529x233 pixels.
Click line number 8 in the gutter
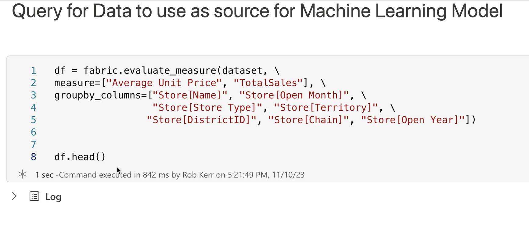pyautogui.click(x=34, y=157)
